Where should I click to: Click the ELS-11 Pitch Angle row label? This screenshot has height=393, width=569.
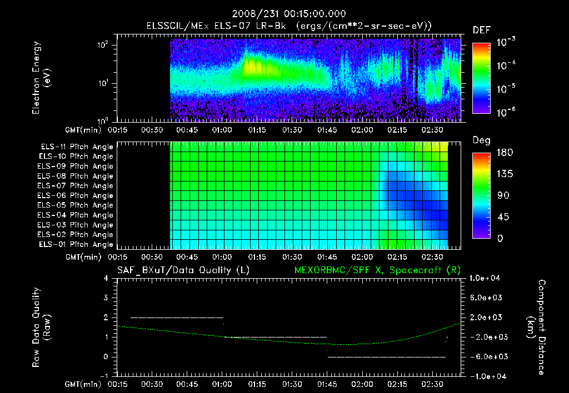(77, 147)
